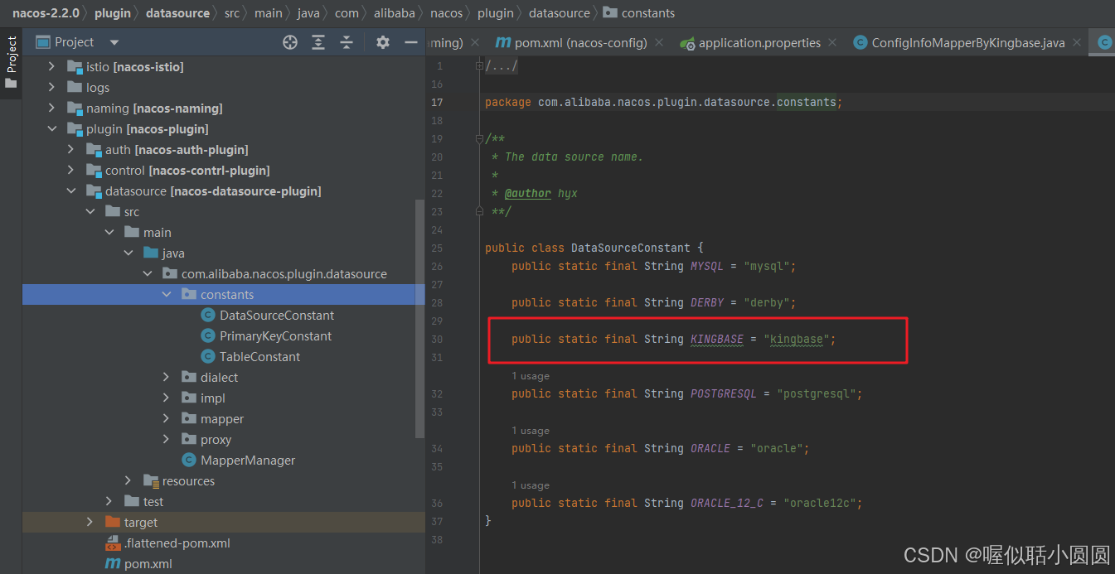The width and height of the screenshot is (1115, 574).
Task: Select pom.xml in the project tree
Action: 148,563
